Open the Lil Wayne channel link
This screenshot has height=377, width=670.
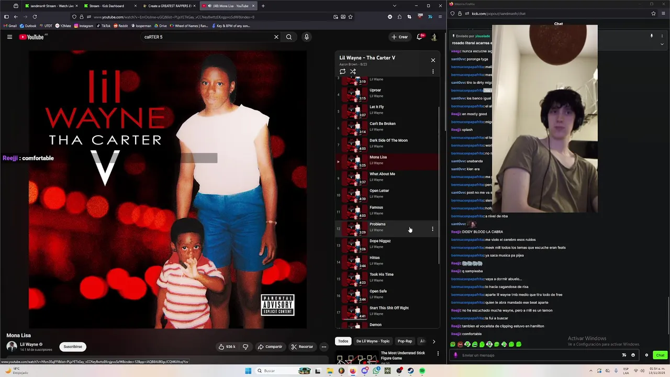pos(29,345)
